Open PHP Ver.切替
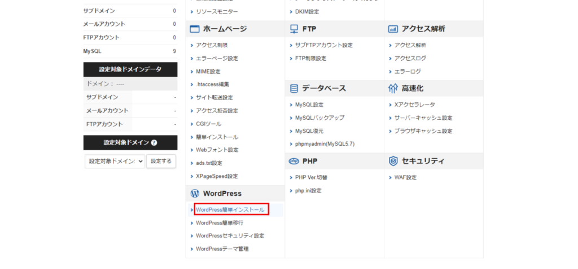The image size is (578, 269). point(311,177)
